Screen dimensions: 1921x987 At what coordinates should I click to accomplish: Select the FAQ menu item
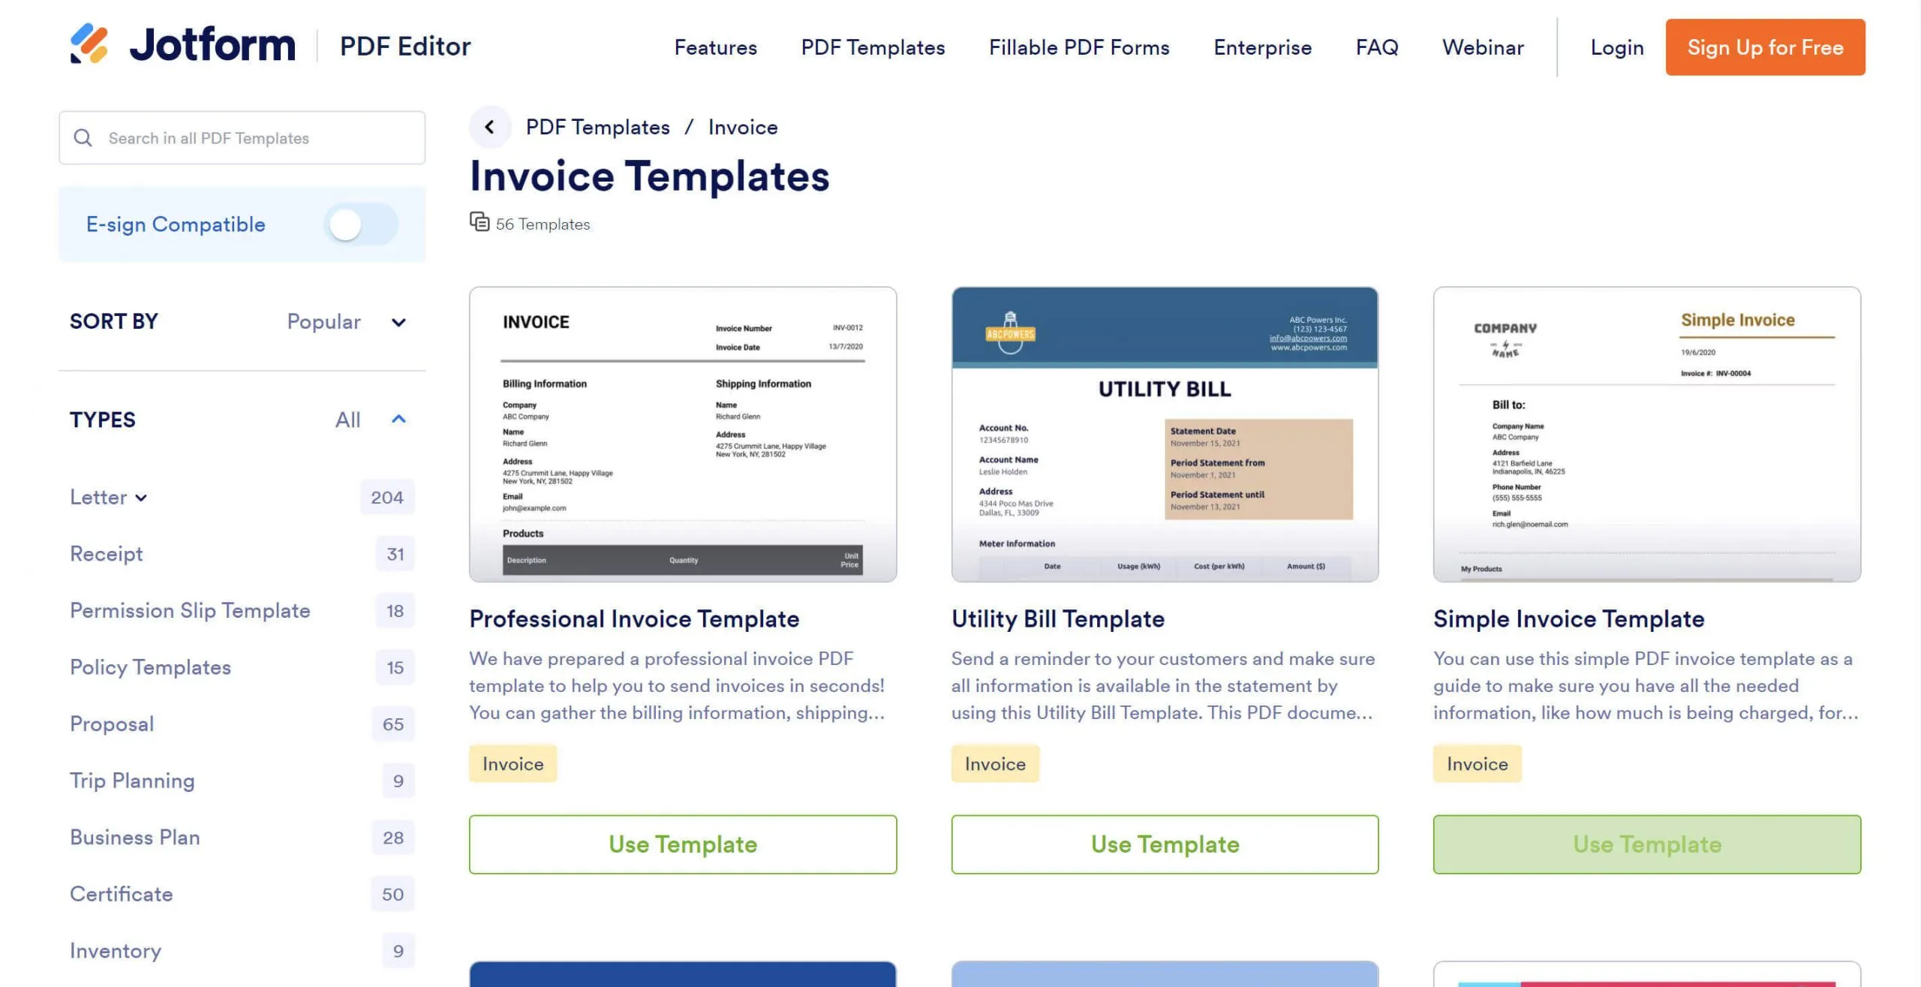coord(1376,47)
